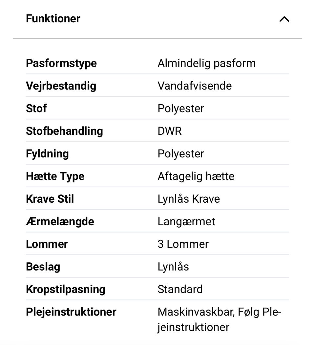Click the Lynlås Krave value
The height and width of the screenshot is (345, 315).
(189, 199)
